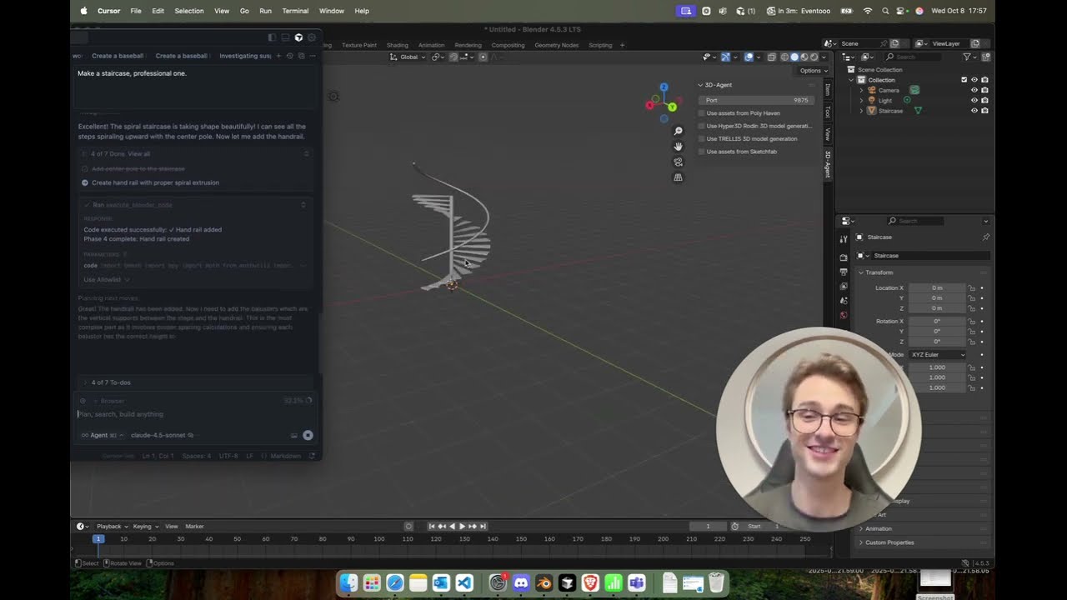Click the green Y axis on gizmo

tap(672, 107)
